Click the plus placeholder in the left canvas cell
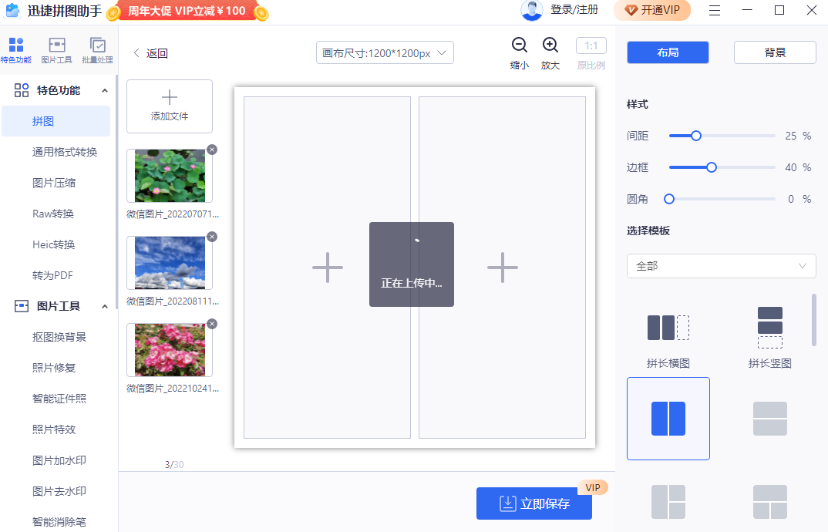The width and height of the screenshot is (828, 532). click(327, 268)
